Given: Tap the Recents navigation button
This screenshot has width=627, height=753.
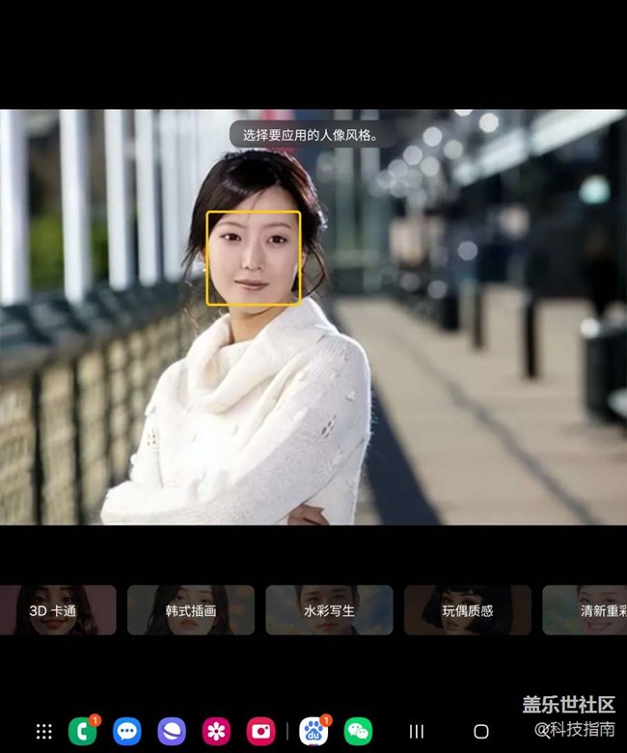Looking at the screenshot, I should [417, 732].
